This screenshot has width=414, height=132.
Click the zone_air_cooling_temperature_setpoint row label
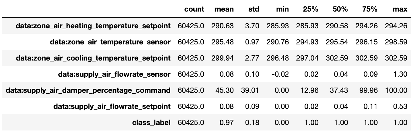[x=93, y=58]
